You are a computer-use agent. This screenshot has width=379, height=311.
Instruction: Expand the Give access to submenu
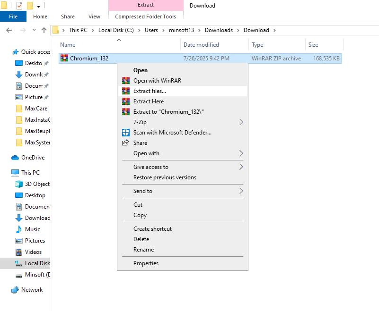tap(241, 167)
